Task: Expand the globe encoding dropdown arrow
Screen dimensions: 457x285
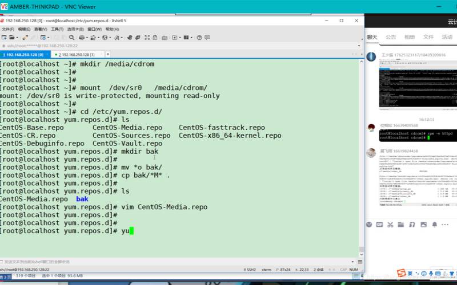Action: pyautogui.click(x=110, y=38)
